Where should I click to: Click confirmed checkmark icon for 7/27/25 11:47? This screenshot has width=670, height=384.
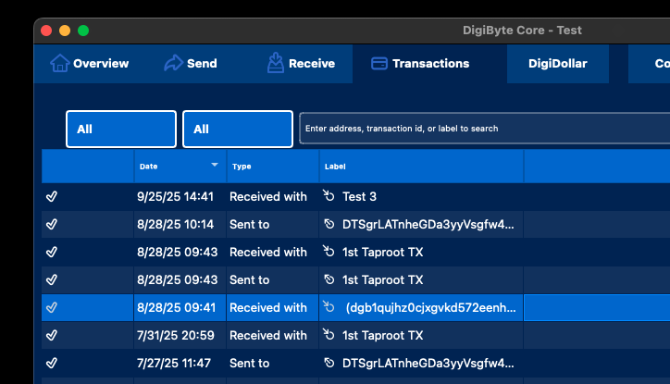point(52,363)
